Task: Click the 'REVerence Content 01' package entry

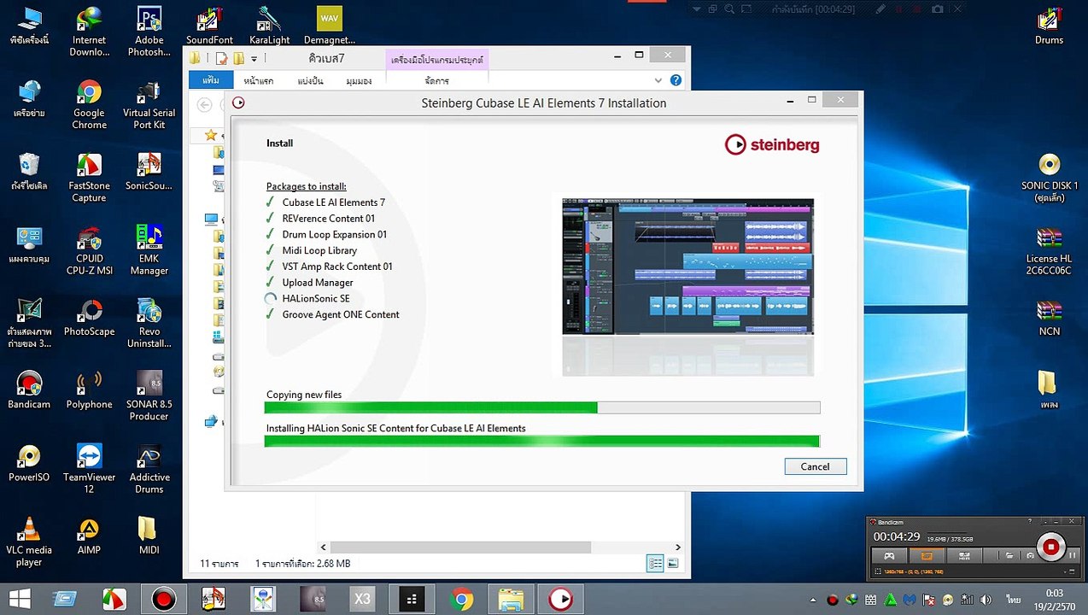Action: pyautogui.click(x=329, y=219)
